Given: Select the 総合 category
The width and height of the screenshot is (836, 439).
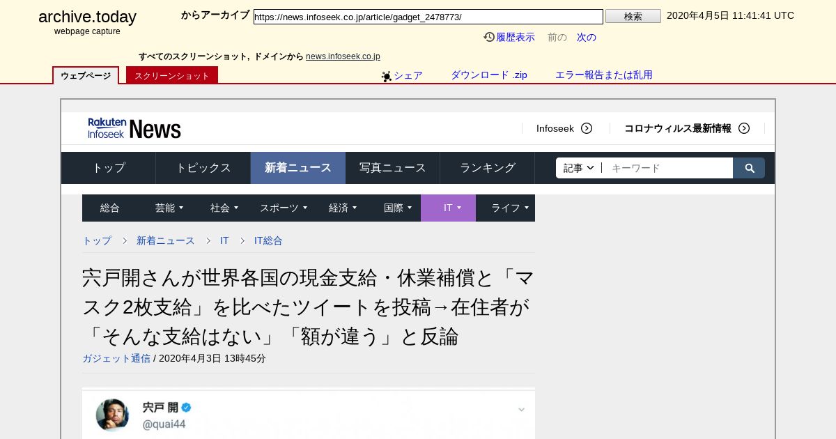Looking at the screenshot, I should click(110, 208).
